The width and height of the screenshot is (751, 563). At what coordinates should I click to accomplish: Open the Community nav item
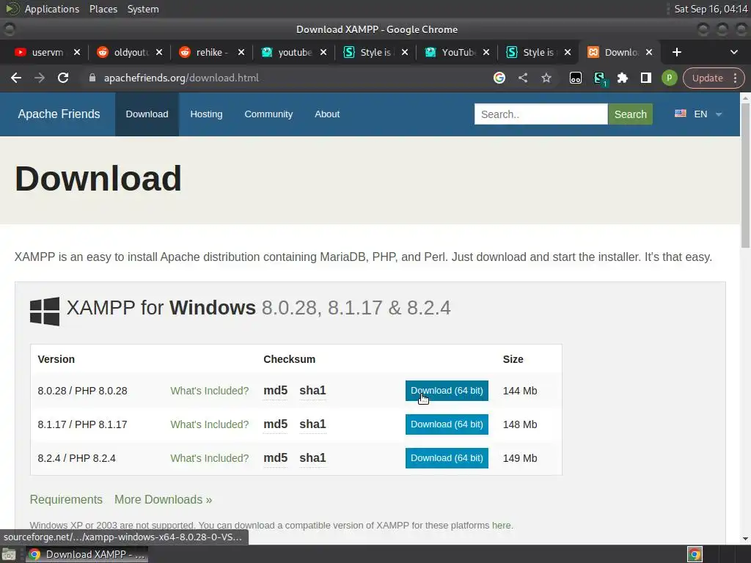268,114
